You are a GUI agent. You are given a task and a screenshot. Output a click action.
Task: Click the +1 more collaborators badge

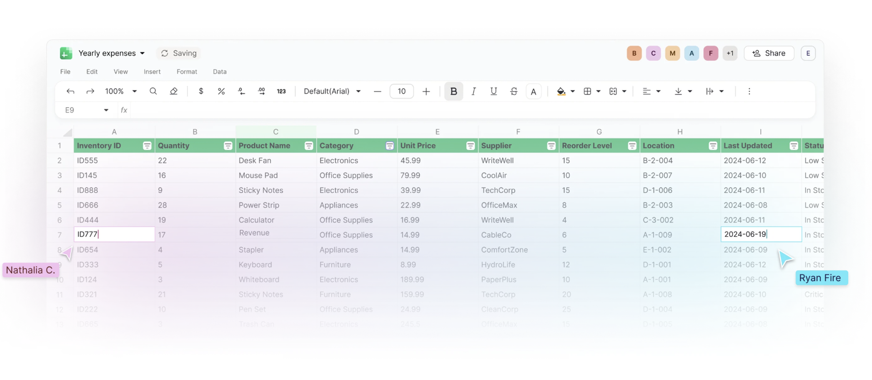pos(730,53)
